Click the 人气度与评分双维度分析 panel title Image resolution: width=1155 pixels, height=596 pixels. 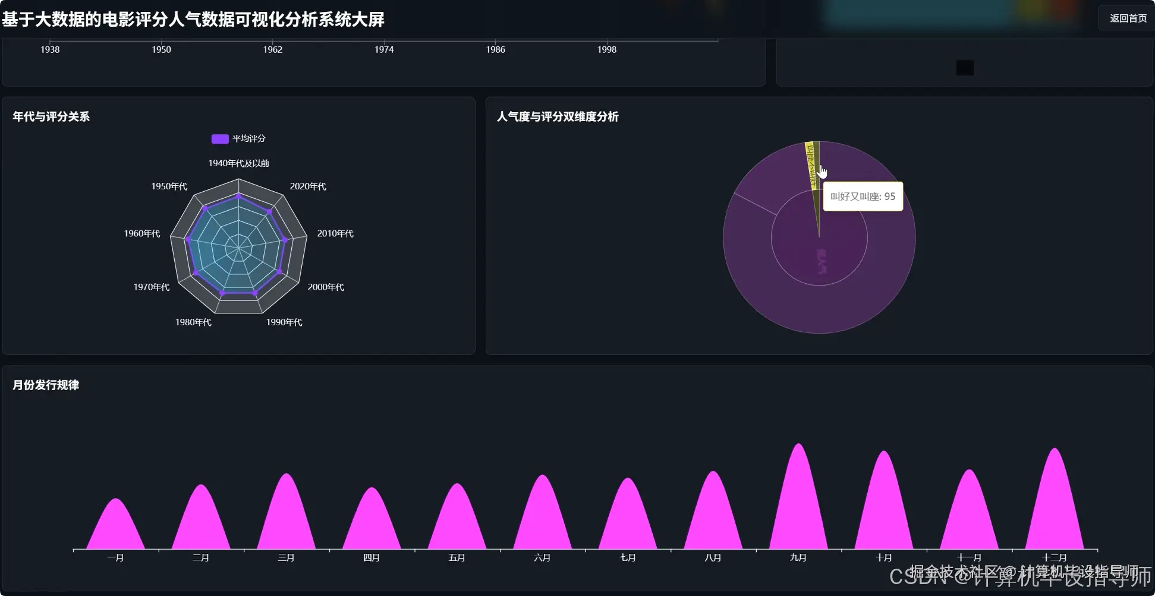coord(558,117)
